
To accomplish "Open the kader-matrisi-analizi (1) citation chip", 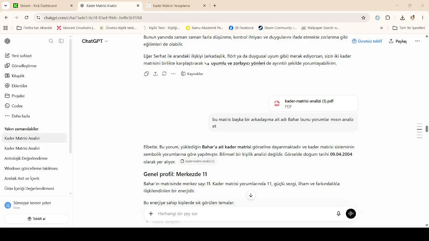I will coord(197,161).
